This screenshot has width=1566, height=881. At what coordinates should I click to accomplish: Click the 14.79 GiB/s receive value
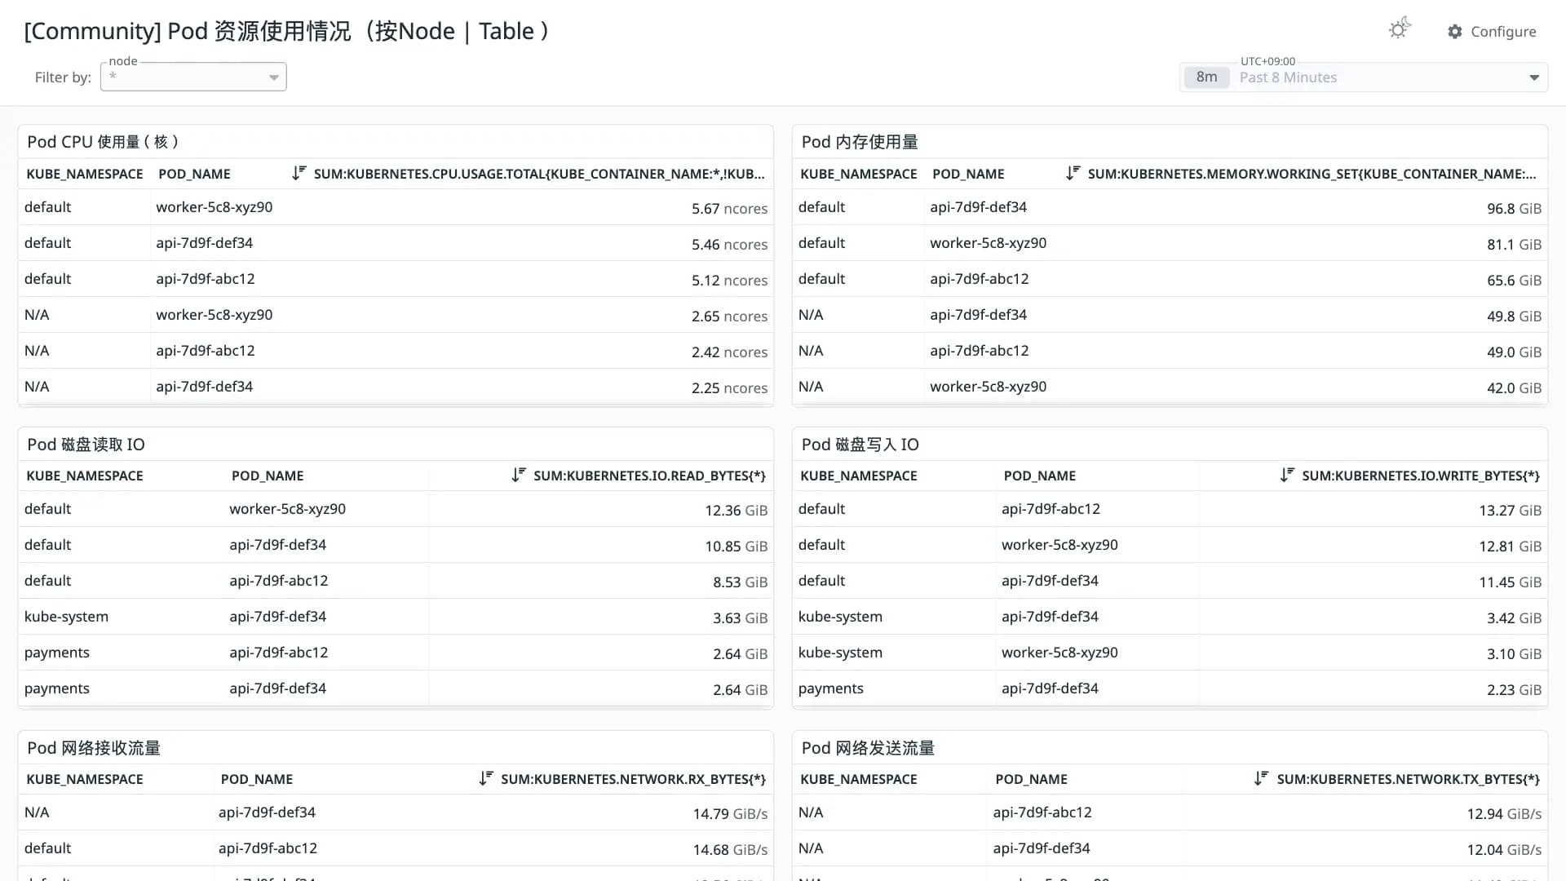pos(730,814)
